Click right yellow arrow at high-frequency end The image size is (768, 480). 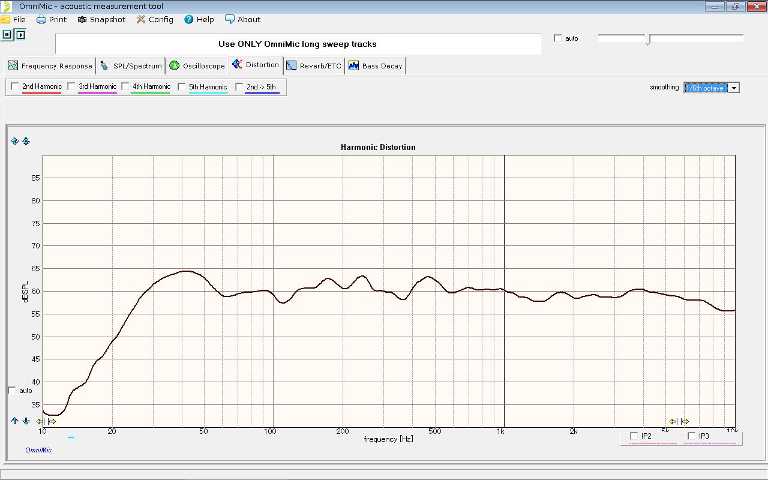click(685, 422)
